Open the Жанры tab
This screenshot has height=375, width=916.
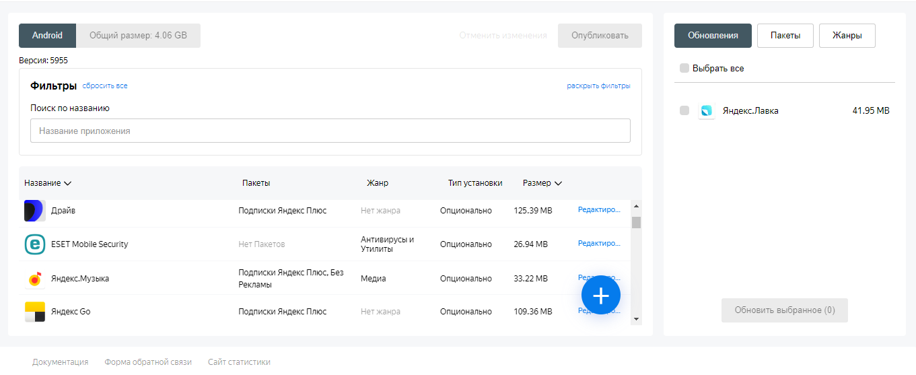tap(847, 36)
